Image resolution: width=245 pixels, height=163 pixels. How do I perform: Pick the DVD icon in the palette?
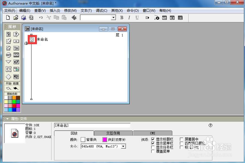pyautogui.click(x=16, y=69)
